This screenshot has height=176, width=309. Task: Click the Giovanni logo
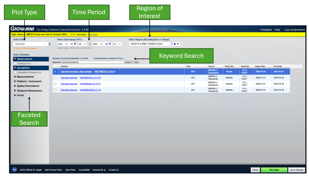[x=22, y=29]
